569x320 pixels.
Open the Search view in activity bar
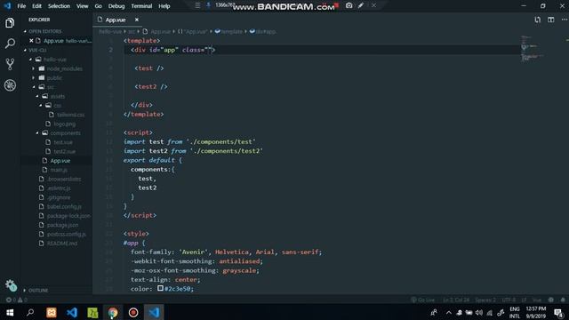coord(10,44)
